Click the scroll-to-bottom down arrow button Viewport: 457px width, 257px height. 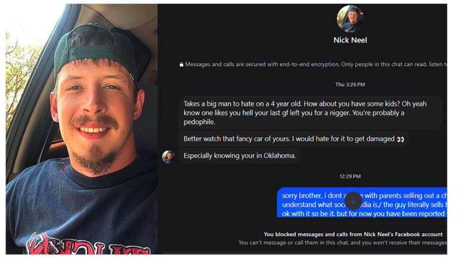click(353, 201)
